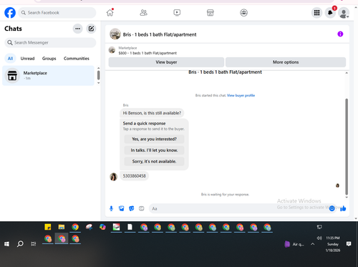Click the chat list scrollbar thumb

click(x=99, y=75)
